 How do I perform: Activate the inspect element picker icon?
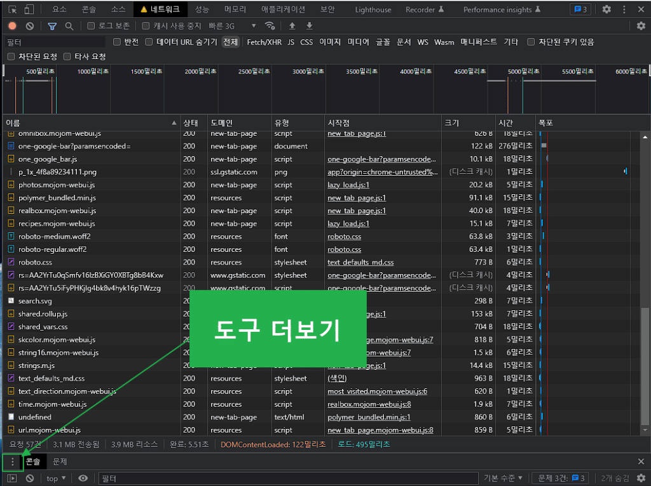(x=13, y=10)
